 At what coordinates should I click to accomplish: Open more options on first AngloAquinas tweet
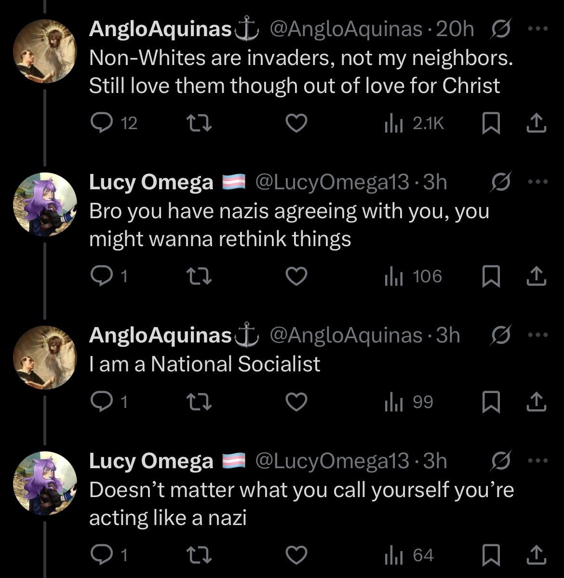tap(538, 29)
